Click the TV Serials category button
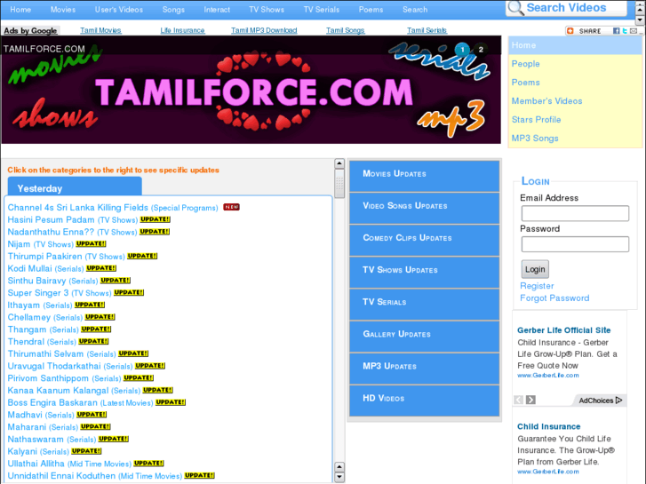 click(425, 305)
